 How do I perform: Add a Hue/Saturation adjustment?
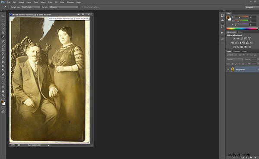(x=232, y=43)
